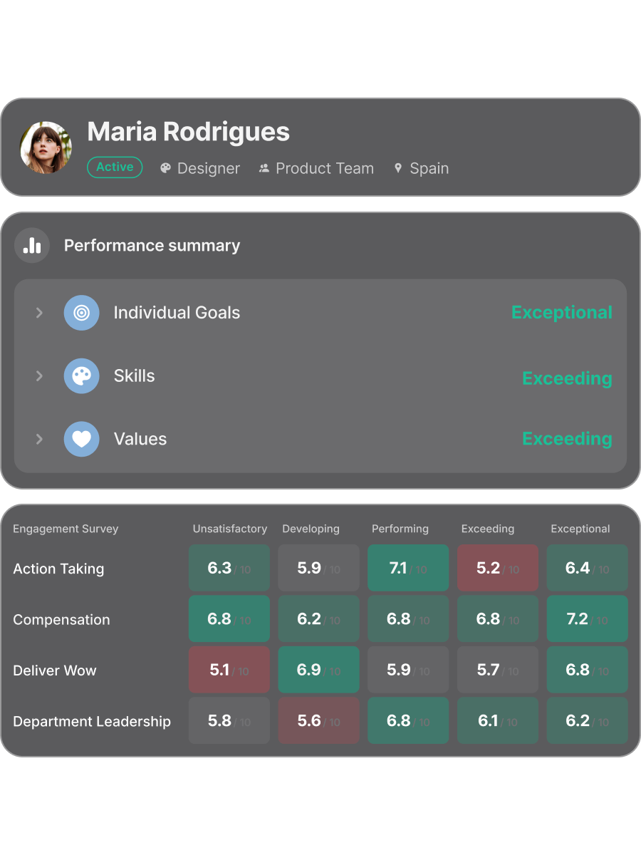
Task: Click the red 5.1 Deliver Wow cell
Action: click(229, 670)
